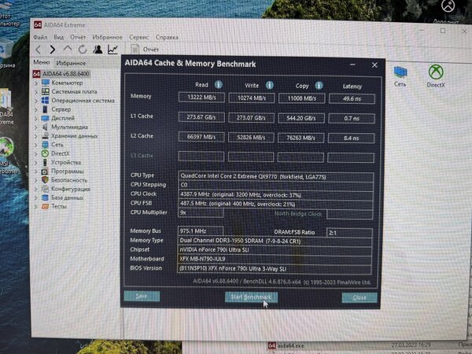Click the graph chart toolbar icon

tap(112, 49)
